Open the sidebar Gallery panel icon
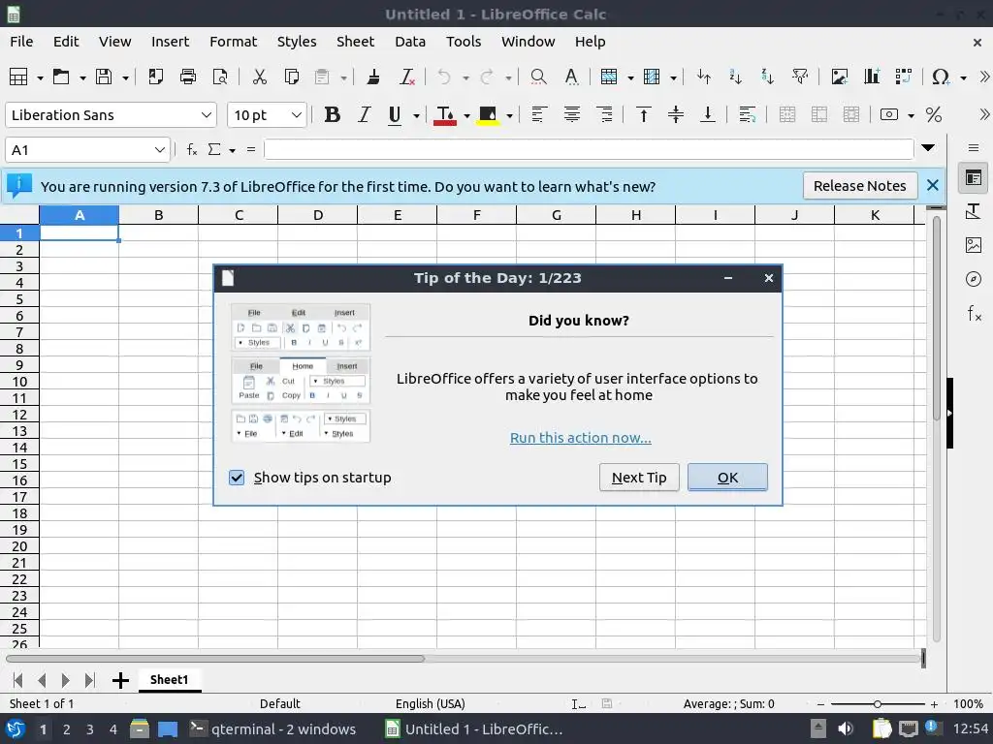The image size is (993, 744). [x=974, y=245]
